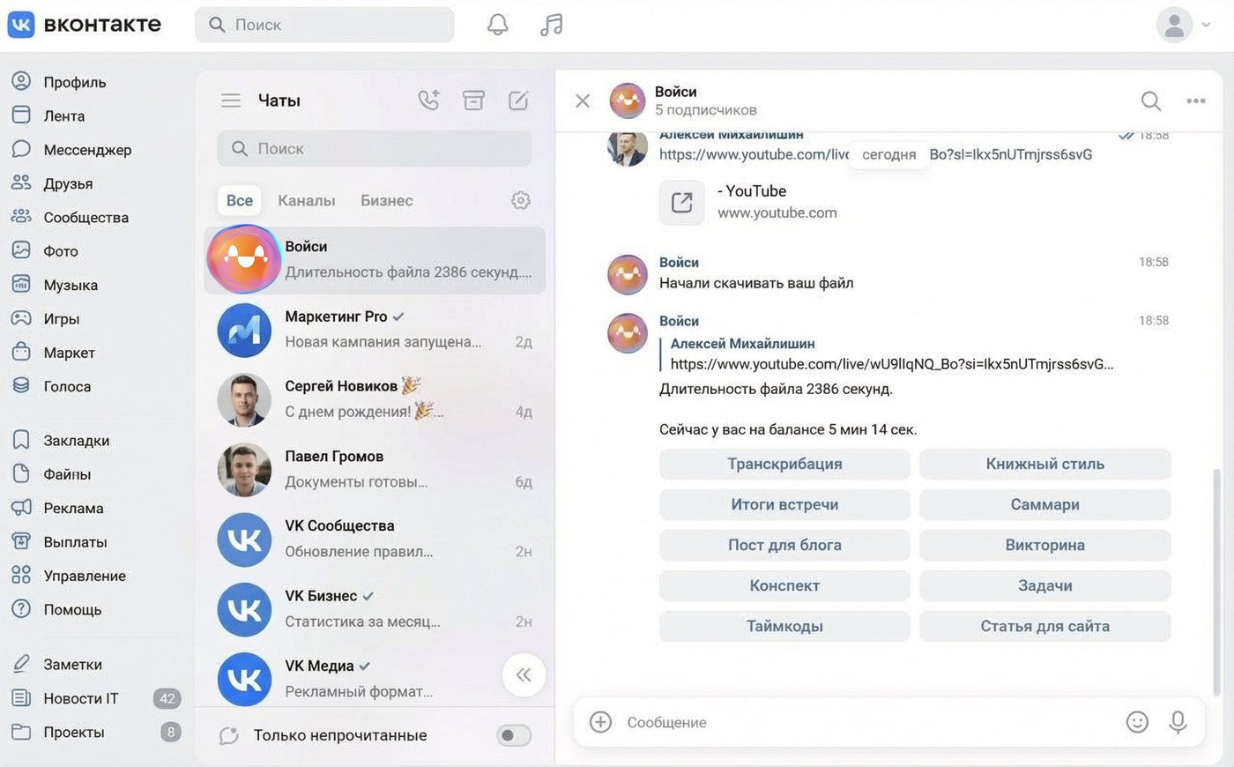Viewport: 1234px width, 767px height.
Task: Open the VK Бизнес chat
Action: tap(375, 608)
